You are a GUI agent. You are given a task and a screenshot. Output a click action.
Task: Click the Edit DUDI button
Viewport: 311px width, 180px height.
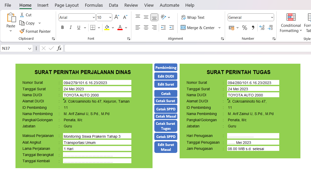click(166, 76)
